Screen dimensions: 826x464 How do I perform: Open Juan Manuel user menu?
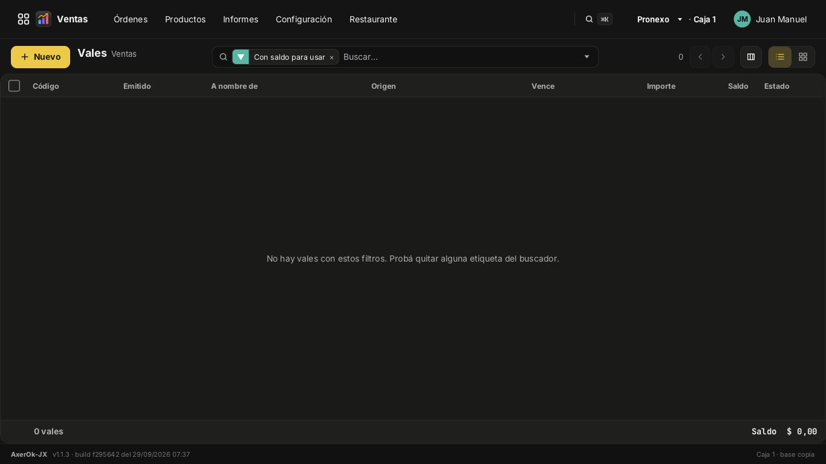tap(781, 19)
